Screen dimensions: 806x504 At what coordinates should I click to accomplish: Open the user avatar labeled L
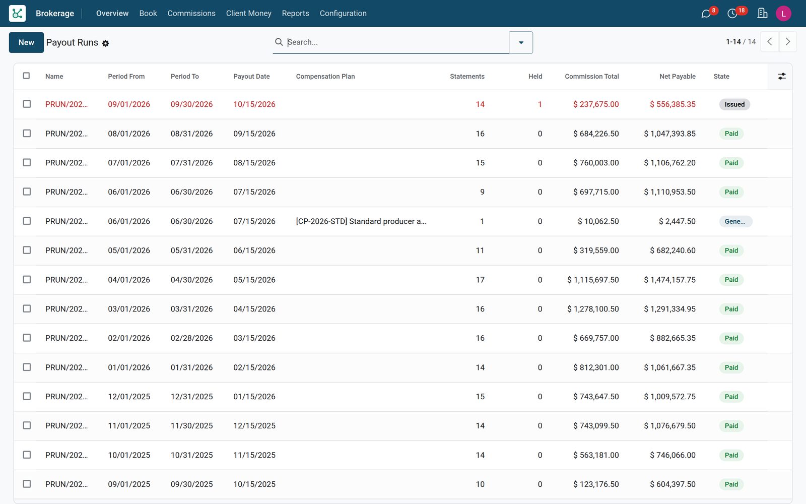(783, 14)
